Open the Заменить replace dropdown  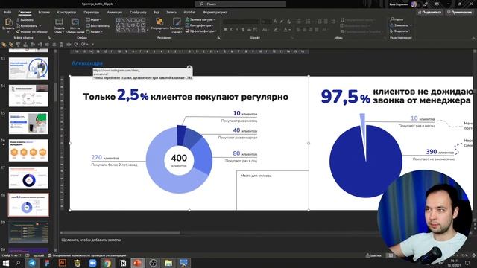coord(401,25)
